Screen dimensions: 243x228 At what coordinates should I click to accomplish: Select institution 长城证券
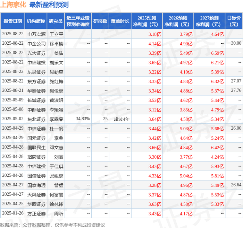click(36, 100)
